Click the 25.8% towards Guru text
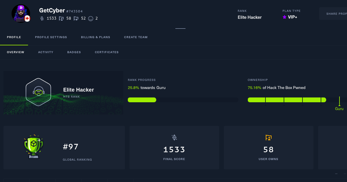Screen dimensions: 347x182 click(x=147, y=88)
